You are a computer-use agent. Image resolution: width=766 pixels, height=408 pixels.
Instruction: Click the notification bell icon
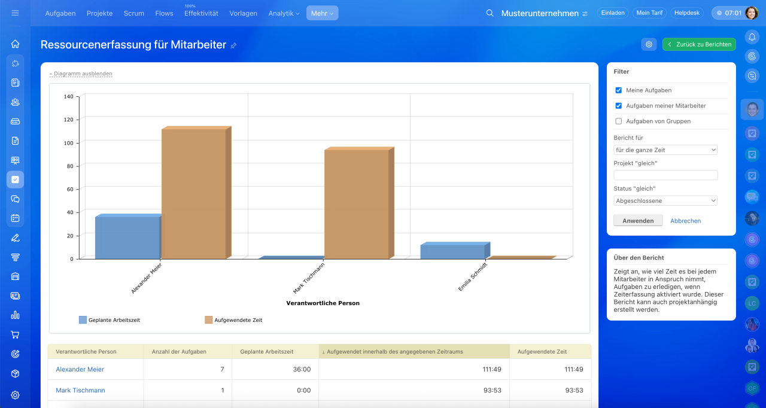click(752, 37)
